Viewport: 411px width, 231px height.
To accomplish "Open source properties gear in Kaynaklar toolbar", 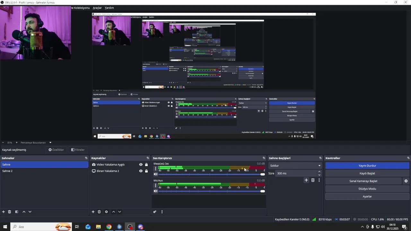I will [x=106, y=212].
